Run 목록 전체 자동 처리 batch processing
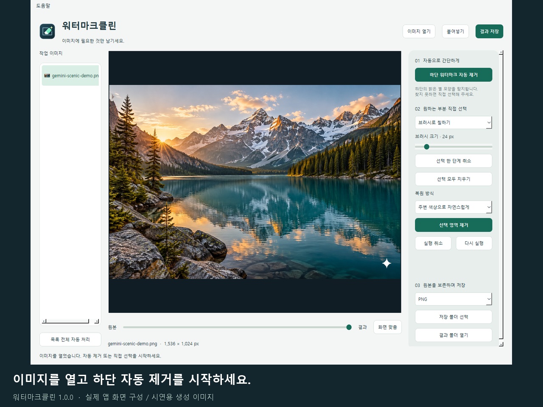This screenshot has height=407, width=543. (70, 340)
